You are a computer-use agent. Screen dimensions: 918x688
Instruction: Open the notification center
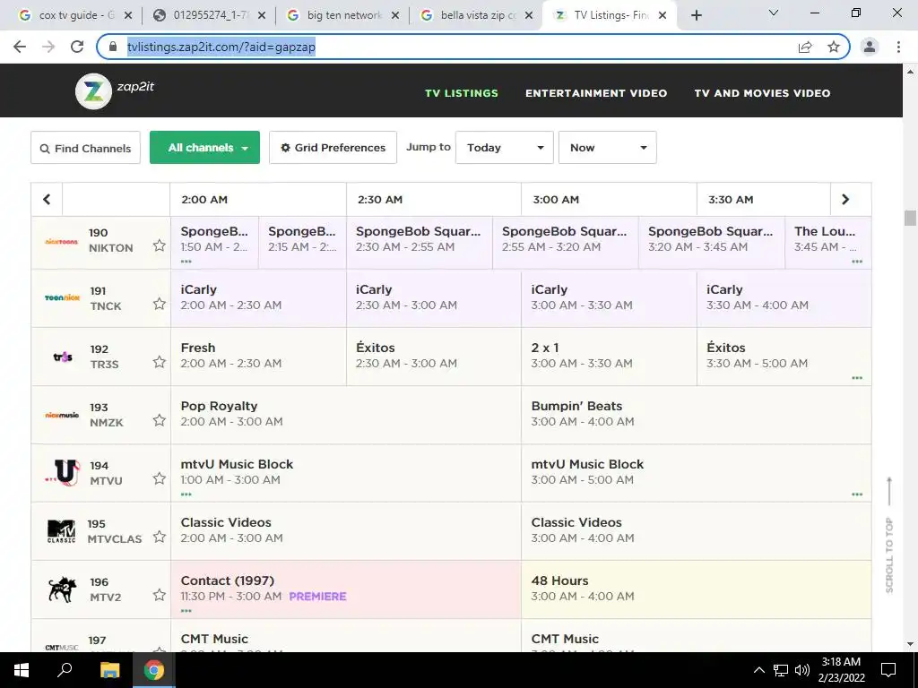(x=888, y=670)
